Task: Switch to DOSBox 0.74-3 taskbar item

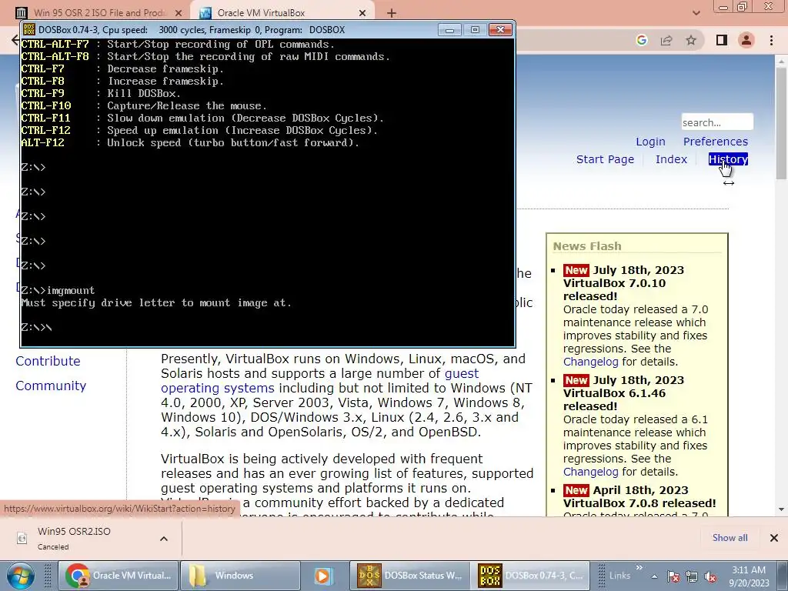Action: coord(529,576)
